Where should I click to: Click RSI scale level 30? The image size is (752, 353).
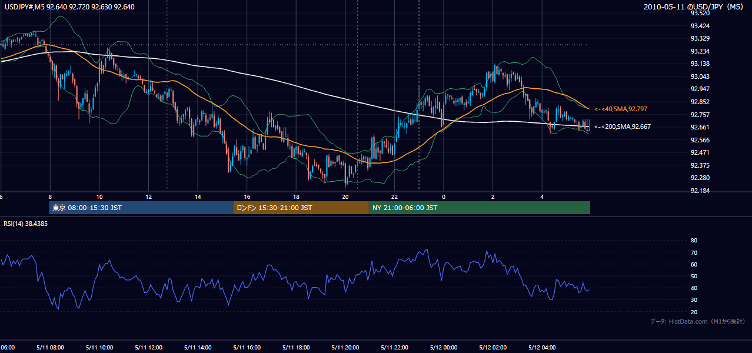point(694,300)
